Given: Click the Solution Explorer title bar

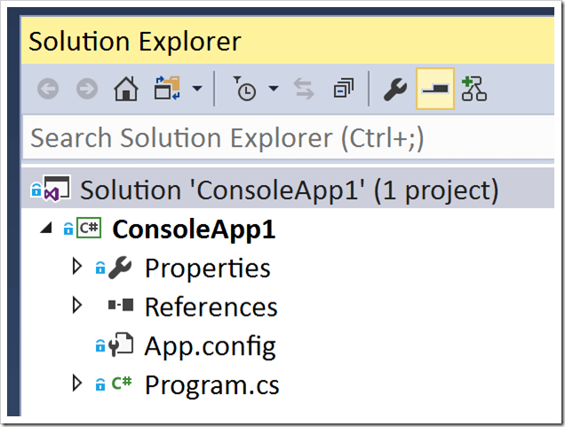Looking at the screenshot, I should 288,41.
